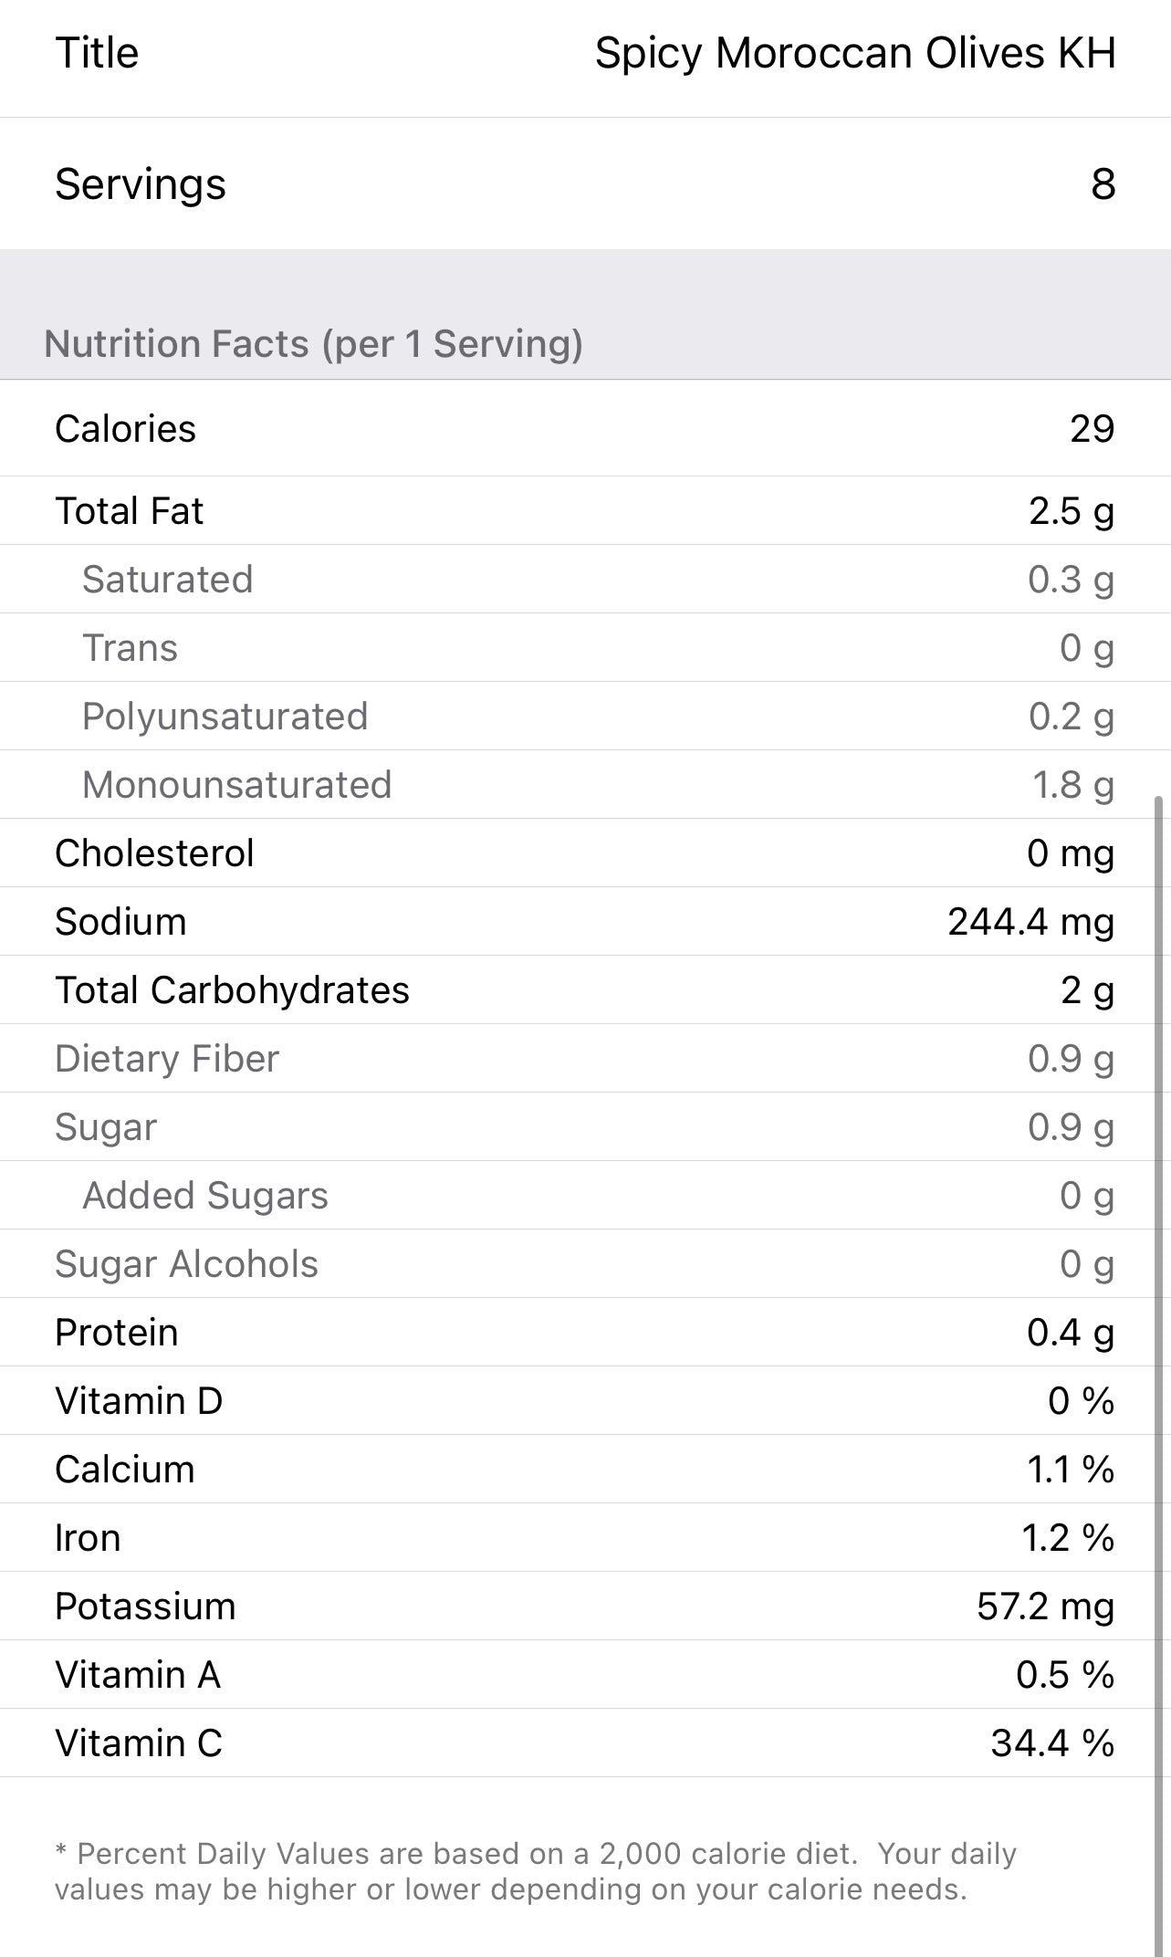The image size is (1171, 1957).
Task: Tap the Sugar Alcohols row
Action: [584, 1264]
